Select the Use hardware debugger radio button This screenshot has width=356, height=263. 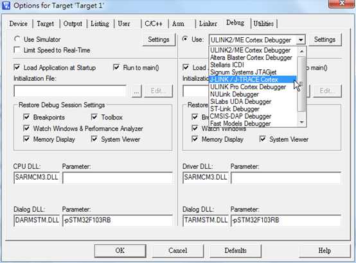pos(185,39)
